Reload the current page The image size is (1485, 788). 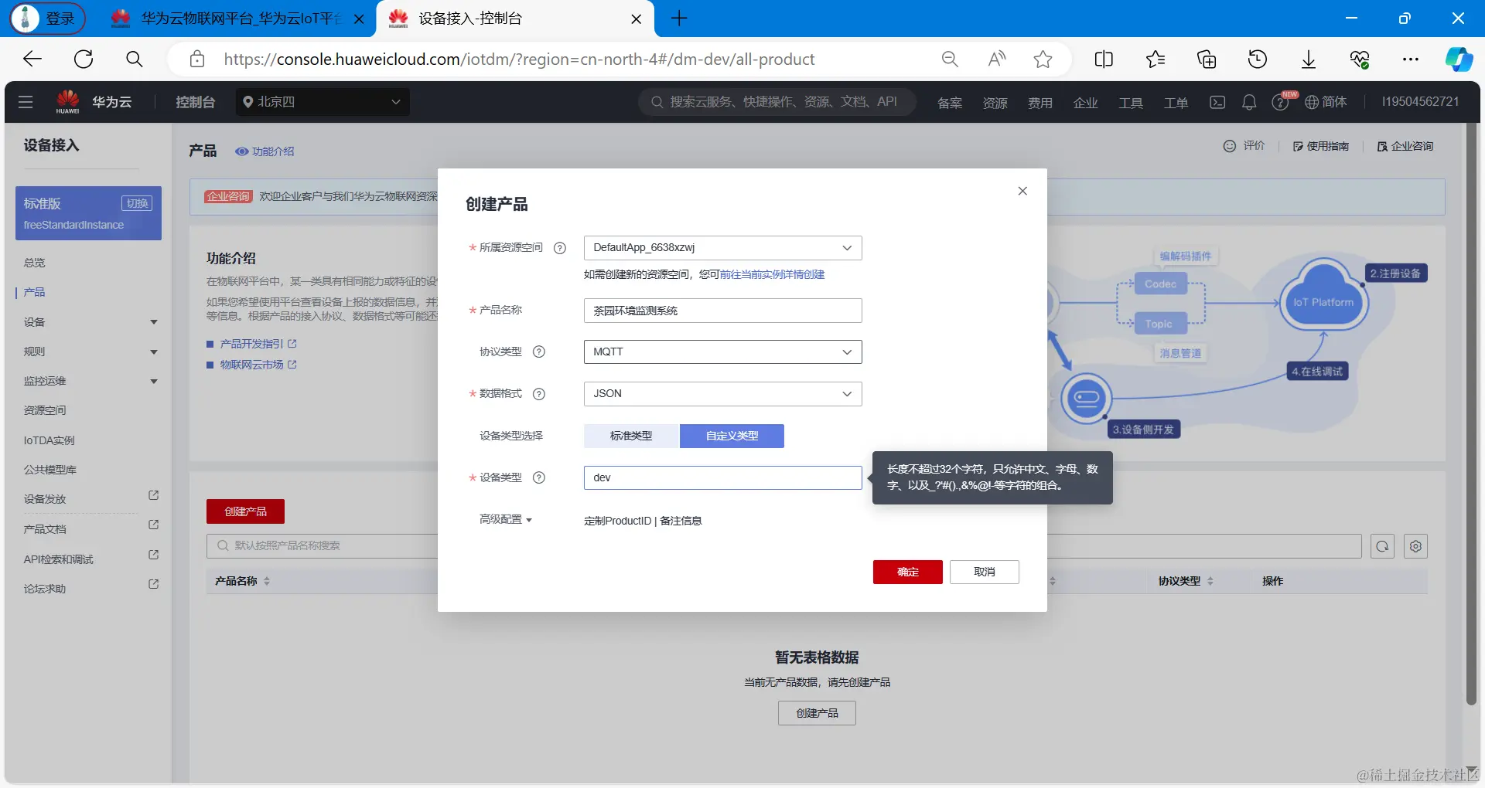pos(84,59)
